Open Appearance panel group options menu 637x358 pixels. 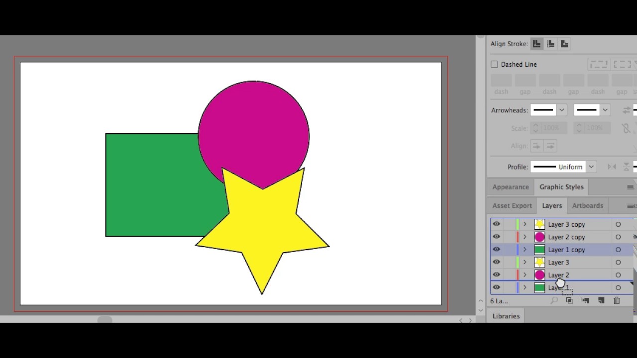point(631,187)
